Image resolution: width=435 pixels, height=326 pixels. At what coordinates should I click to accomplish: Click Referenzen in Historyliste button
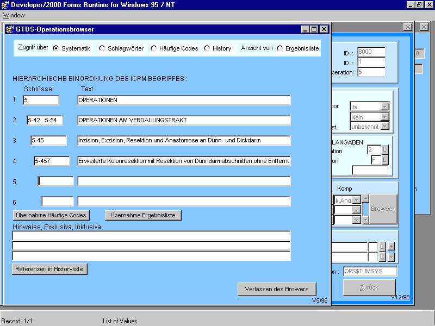pos(49,269)
